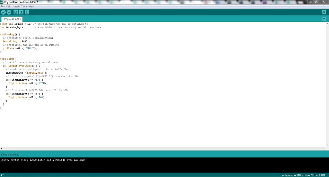The width and height of the screenshot is (329, 177).
Task: Click the vertical scrollbar up arrow
Action: coord(327,24)
